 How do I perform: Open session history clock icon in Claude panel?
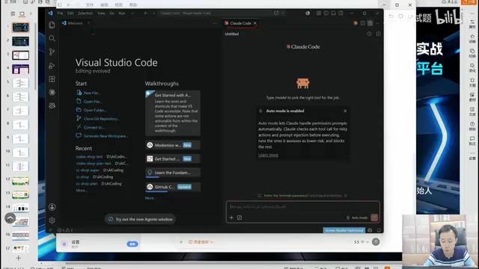pos(369,34)
